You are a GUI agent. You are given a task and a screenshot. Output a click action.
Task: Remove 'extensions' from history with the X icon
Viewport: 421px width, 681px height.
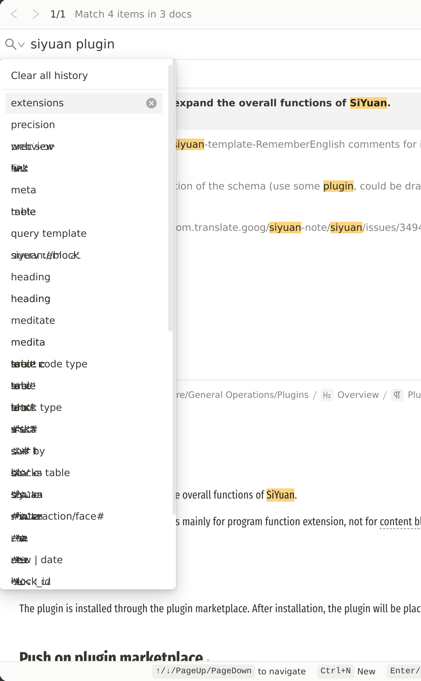[151, 103]
